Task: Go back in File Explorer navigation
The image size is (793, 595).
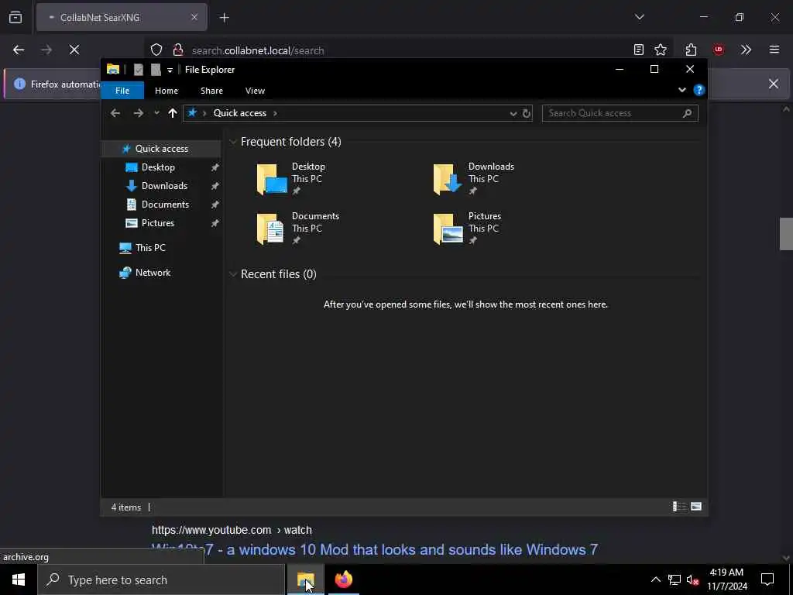Action: [x=115, y=113]
